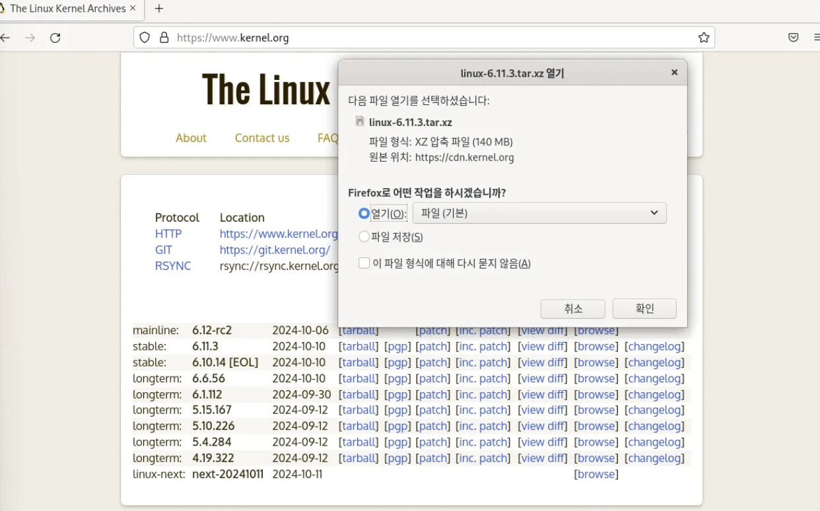Viewport: 820px width, 511px height.
Task: Select the 파일 저장(S) radio button
Action: point(364,236)
